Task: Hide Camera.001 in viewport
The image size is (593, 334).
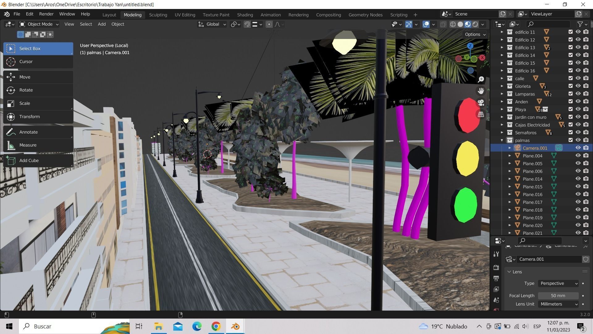Action: point(578,148)
